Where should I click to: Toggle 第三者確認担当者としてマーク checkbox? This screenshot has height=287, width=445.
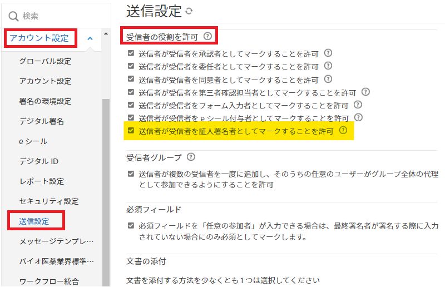pos(131,92)
